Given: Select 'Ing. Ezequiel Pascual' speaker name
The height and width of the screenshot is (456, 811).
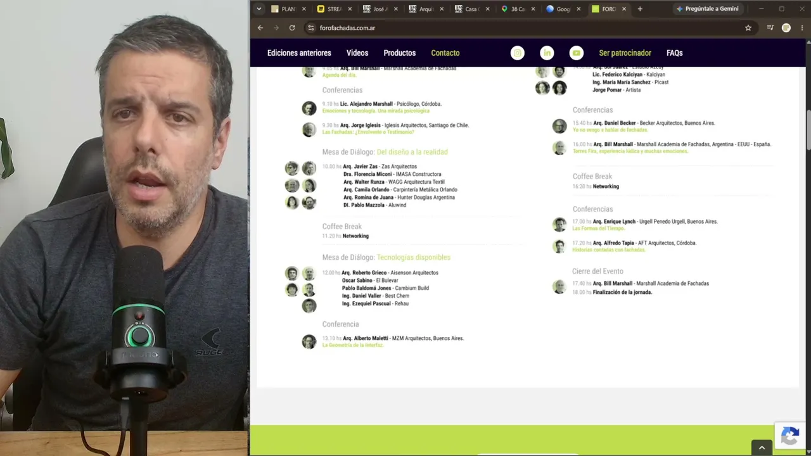Looking at the screenshot, I should [x=366, y=304].
